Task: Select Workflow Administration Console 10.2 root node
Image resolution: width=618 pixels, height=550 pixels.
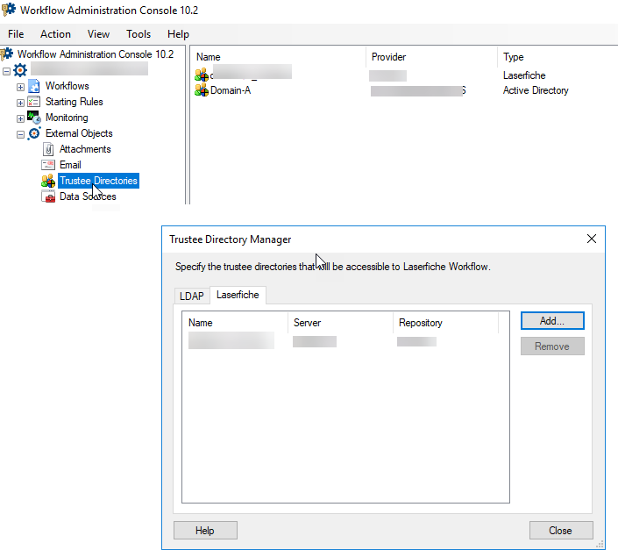Action: [x=96, y=54]
